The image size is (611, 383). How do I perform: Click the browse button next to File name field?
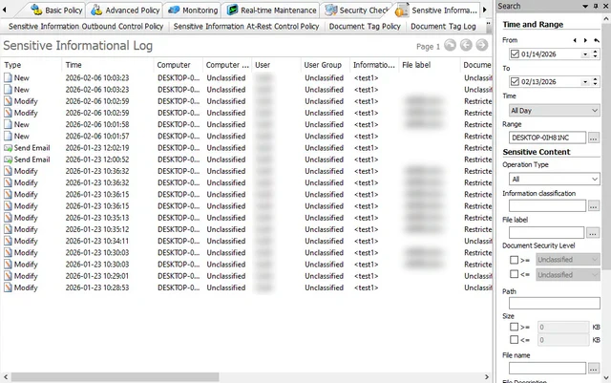[594, 368]
